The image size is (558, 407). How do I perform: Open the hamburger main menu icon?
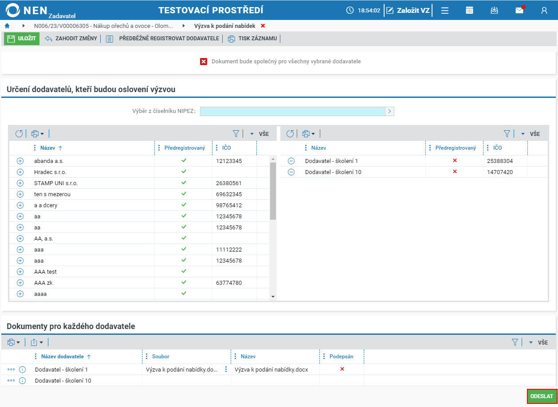point(444,10)
